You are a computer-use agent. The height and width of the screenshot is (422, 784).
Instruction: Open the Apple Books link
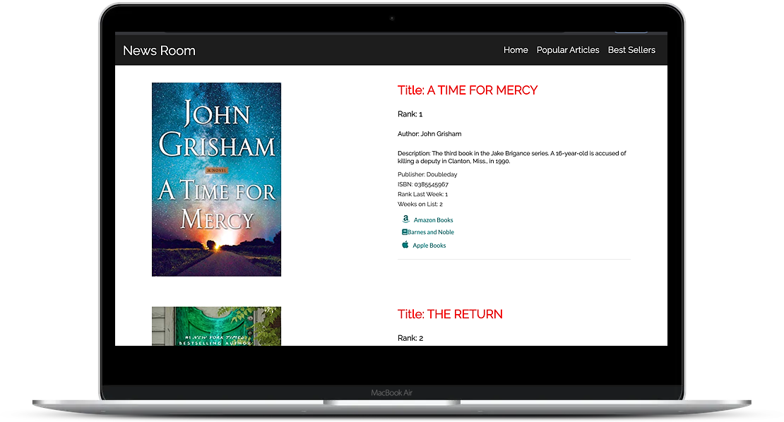tap(429, 246)
